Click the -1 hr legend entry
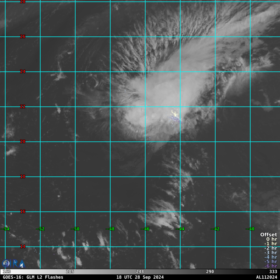280x280 pixels. tap(271, 244)
